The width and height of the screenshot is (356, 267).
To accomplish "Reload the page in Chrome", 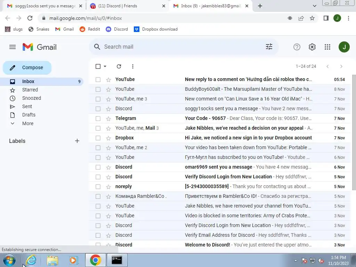I will pyautogui.click(x=30, y=18).
